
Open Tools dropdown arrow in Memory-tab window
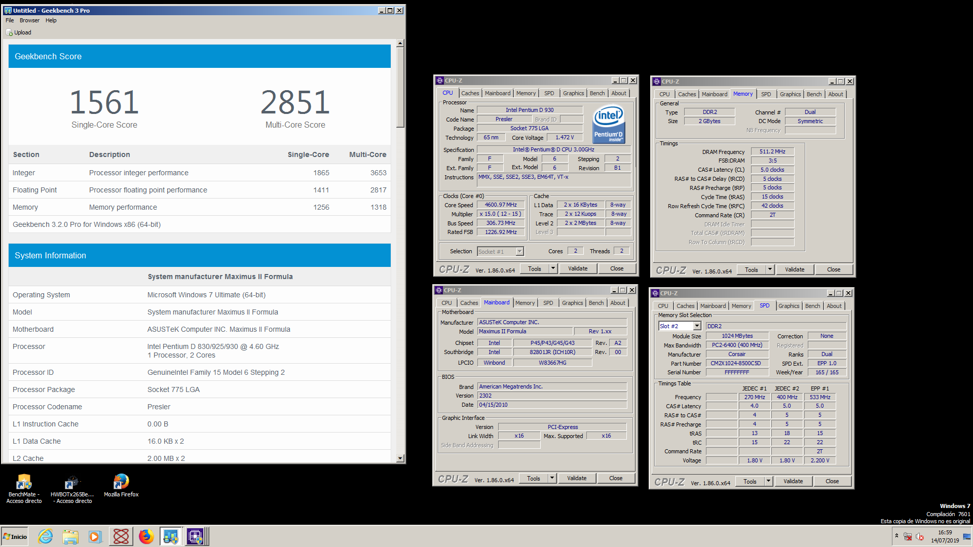point(770,270)
